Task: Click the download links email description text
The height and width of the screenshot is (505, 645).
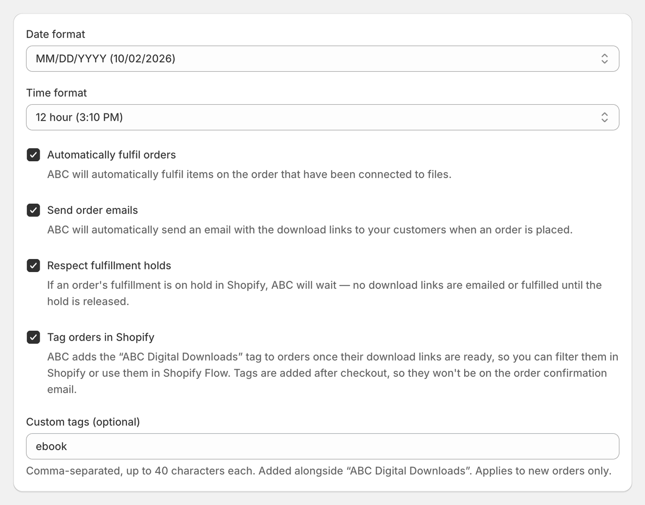Action: (x=310, y=230)
